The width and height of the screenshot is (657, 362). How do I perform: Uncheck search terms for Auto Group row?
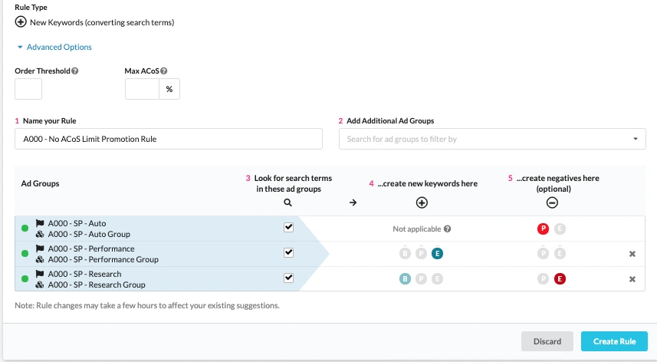tap(288, 228)
